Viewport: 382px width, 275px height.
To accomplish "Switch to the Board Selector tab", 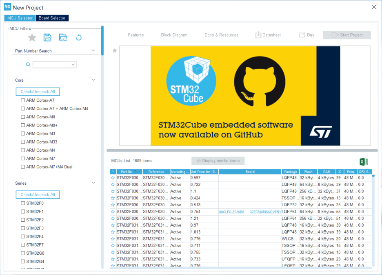I will [x=52, y=18].
